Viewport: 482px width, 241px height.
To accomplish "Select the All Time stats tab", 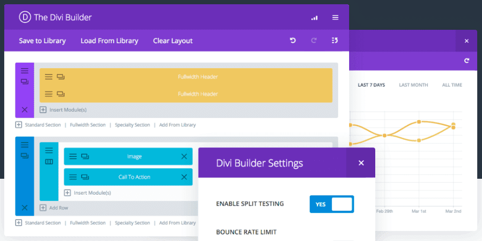I will 452,85.
